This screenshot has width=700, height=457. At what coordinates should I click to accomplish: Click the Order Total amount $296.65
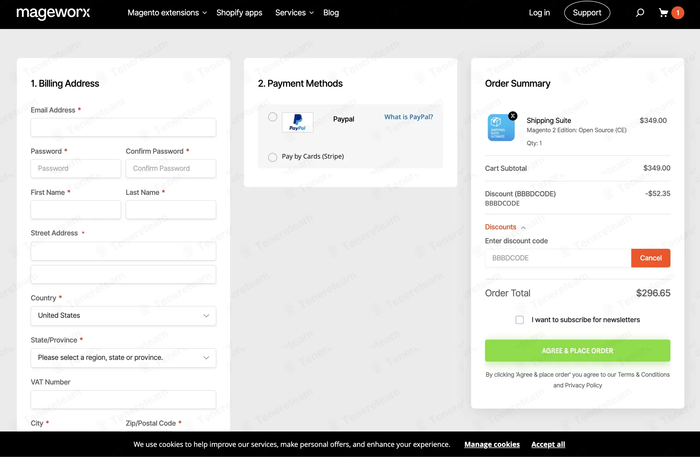(653, 293)
